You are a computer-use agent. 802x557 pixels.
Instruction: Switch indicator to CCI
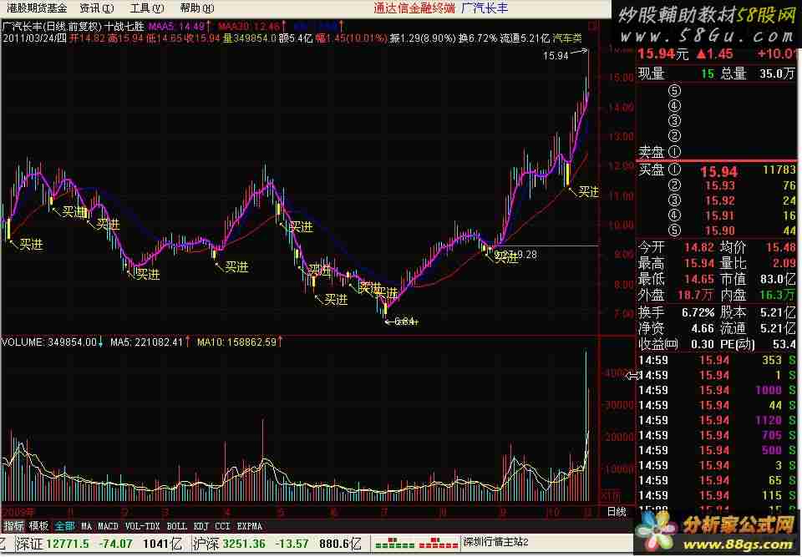pyautogui.click(x=222, y=526)
